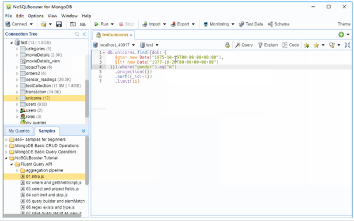
Task: Open the Import dropdown arrow
Action: (x=164, y=24)
